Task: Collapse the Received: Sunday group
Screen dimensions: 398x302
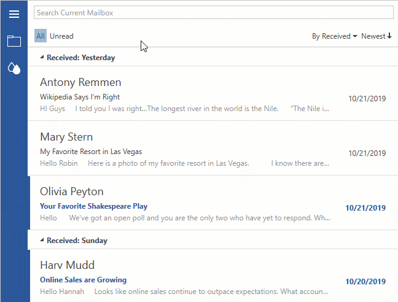Action: pyautogui.click(x=42, y=241)
